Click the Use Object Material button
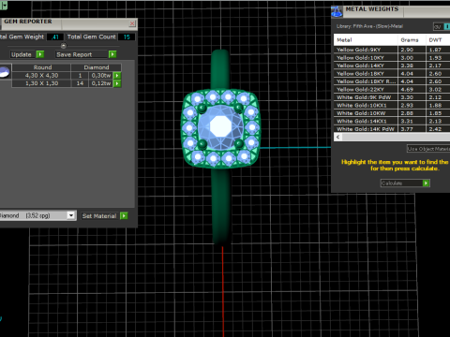The image size is (450, 337). tap(428, 149)
